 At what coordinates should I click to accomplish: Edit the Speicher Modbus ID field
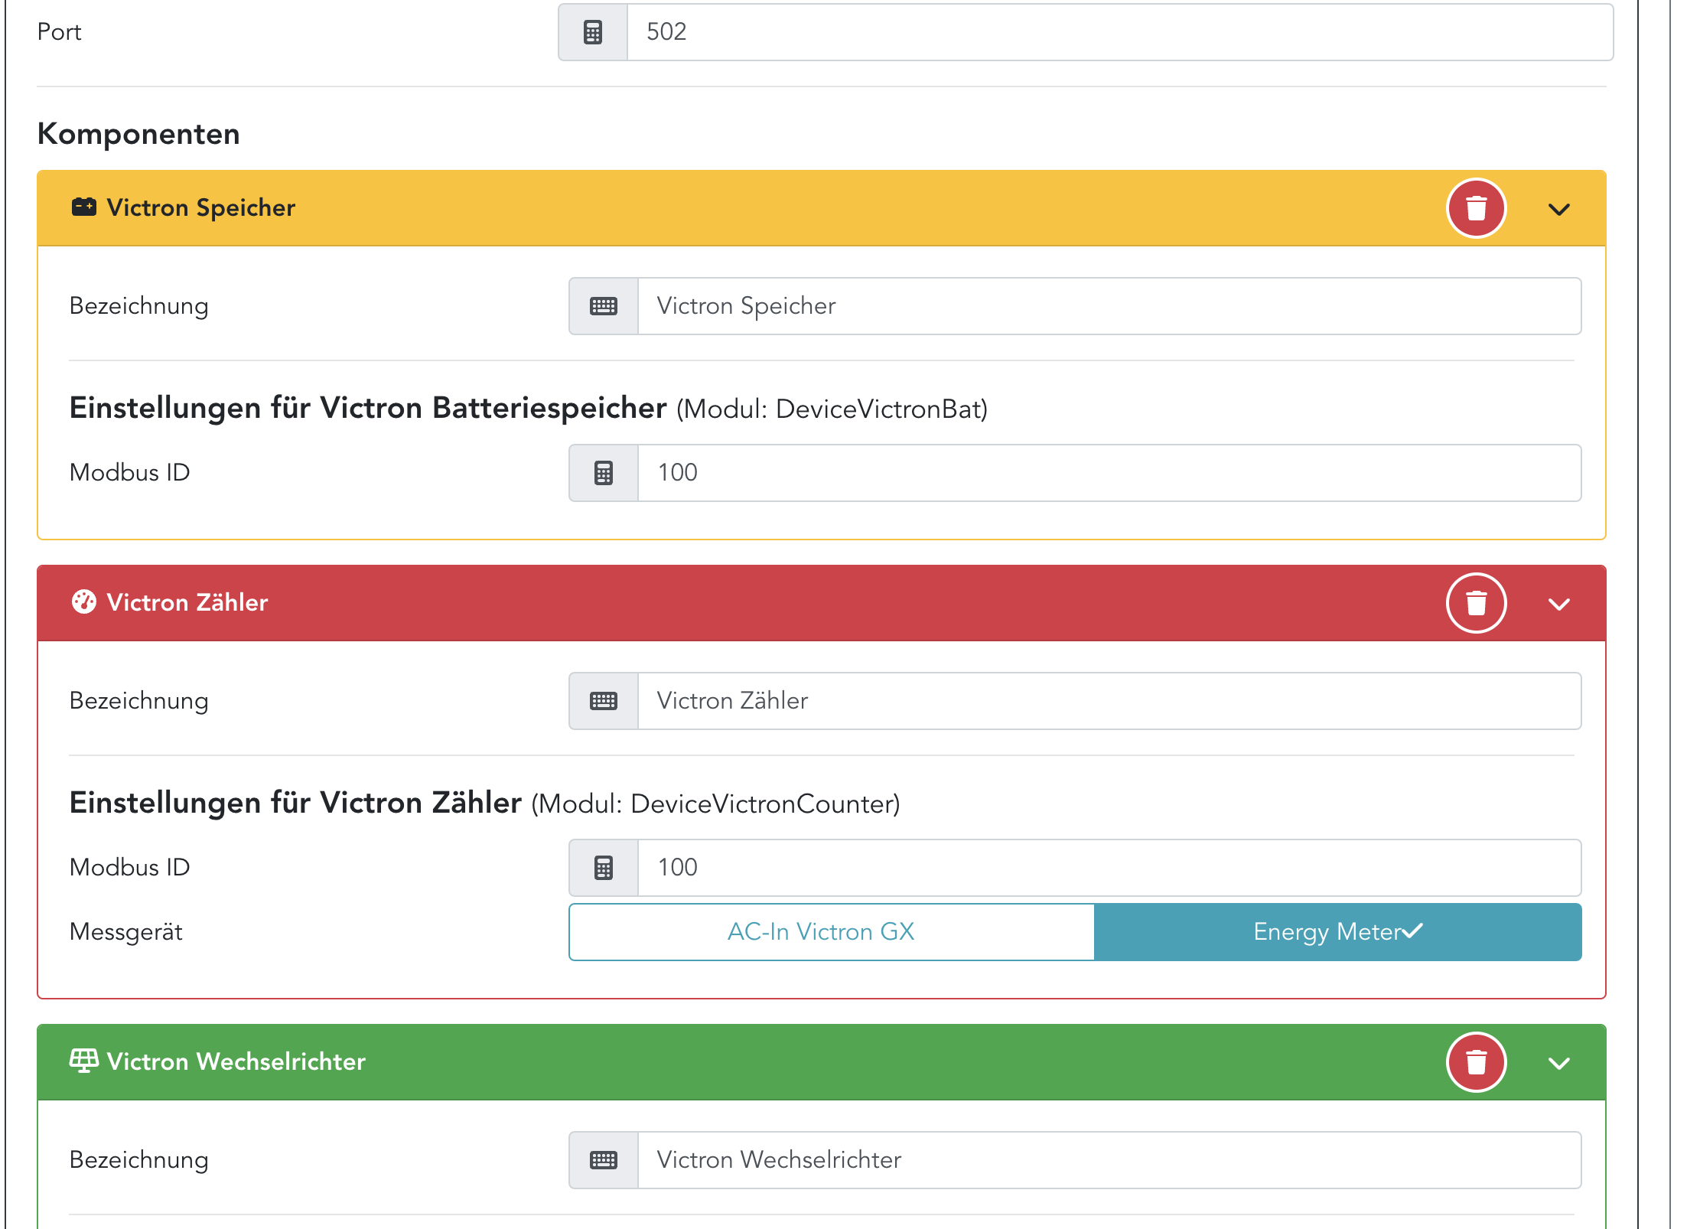1109,473
